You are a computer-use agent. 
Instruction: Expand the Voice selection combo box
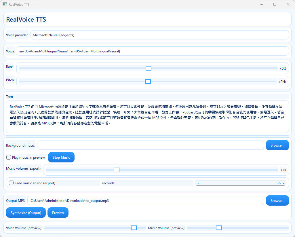153,51
